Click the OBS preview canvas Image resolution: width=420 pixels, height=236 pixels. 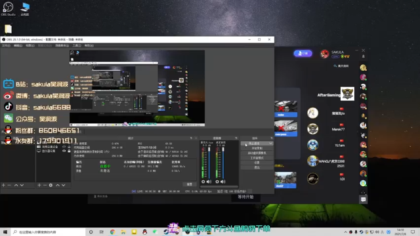[x=137, y=88]
